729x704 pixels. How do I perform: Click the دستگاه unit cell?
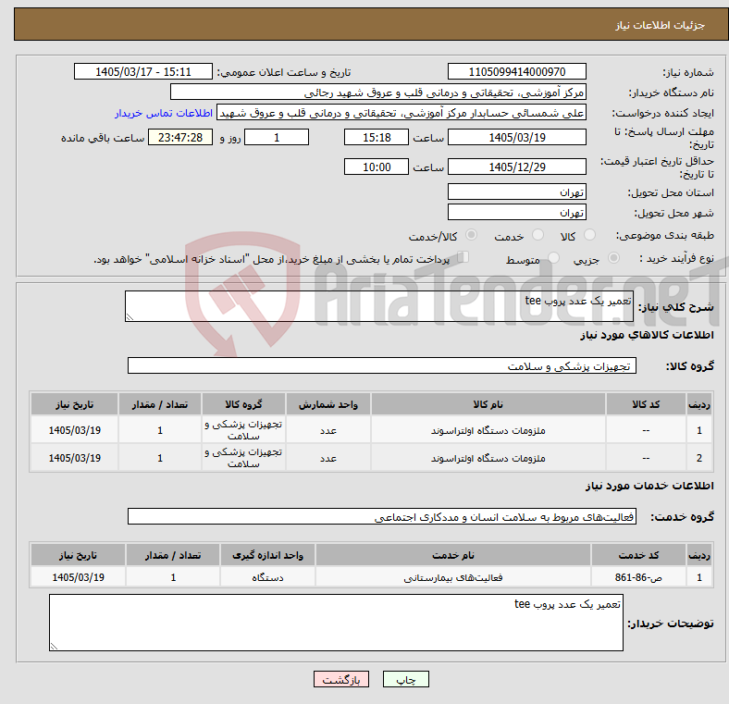[267, 577]
